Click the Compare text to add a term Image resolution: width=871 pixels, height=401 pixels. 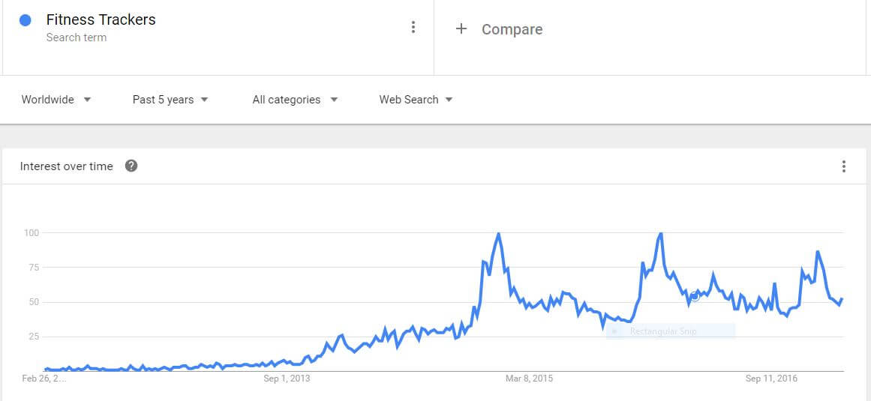512,29
